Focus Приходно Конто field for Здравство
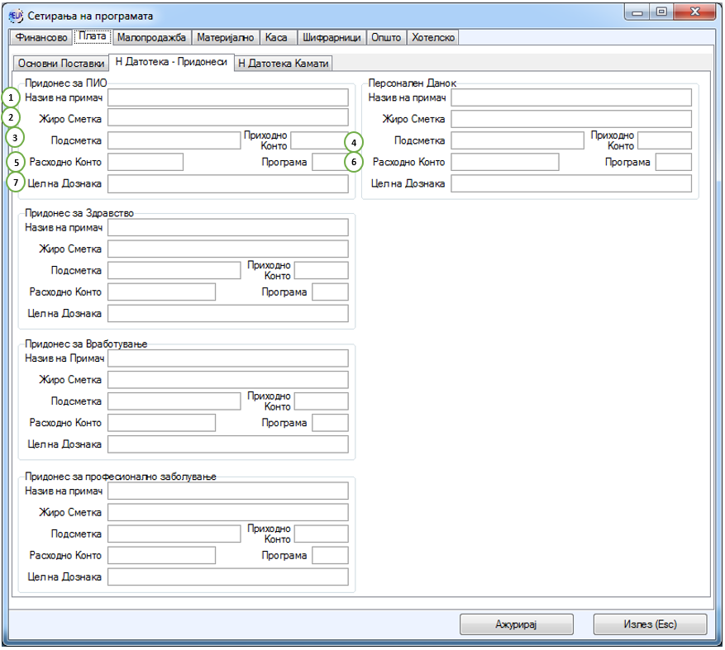Image resolution: width=725 pixels, height=650 pixels. click(322, 270)
